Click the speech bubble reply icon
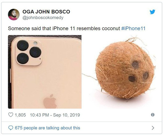This screenshot has height=136, width=164. pos(11,128)
